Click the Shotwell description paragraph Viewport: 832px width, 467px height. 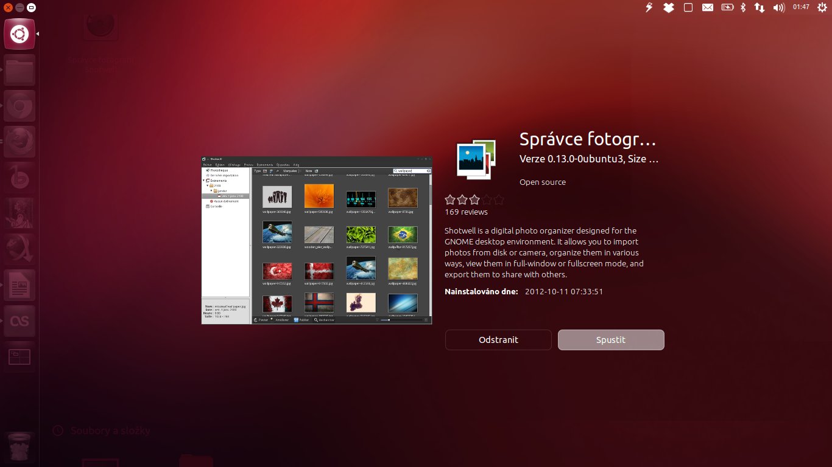point(544,252)
